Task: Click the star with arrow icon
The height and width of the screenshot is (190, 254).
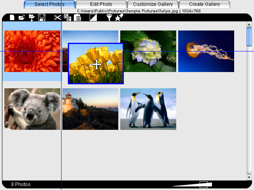Action: (x=119, y=17)
